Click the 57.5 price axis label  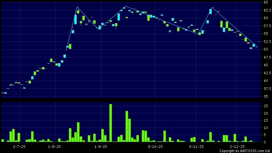pos(266,26)
